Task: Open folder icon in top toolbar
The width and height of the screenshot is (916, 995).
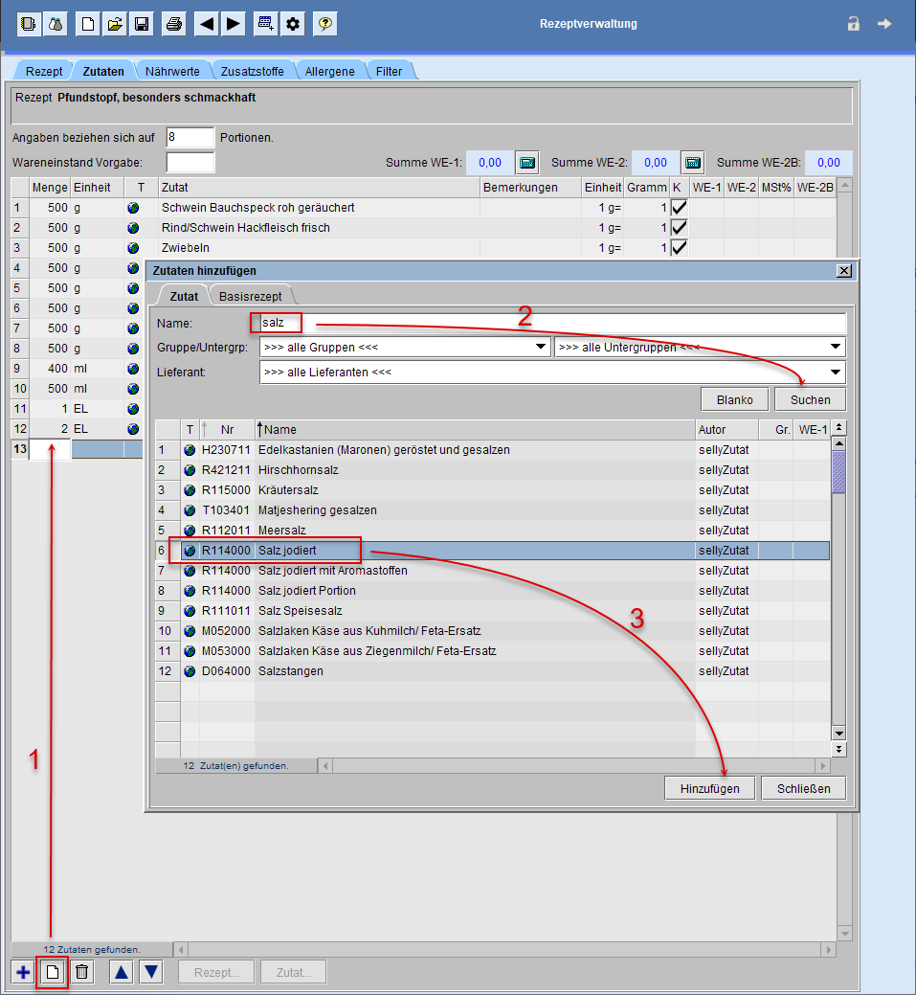Action: pos(115,24)
